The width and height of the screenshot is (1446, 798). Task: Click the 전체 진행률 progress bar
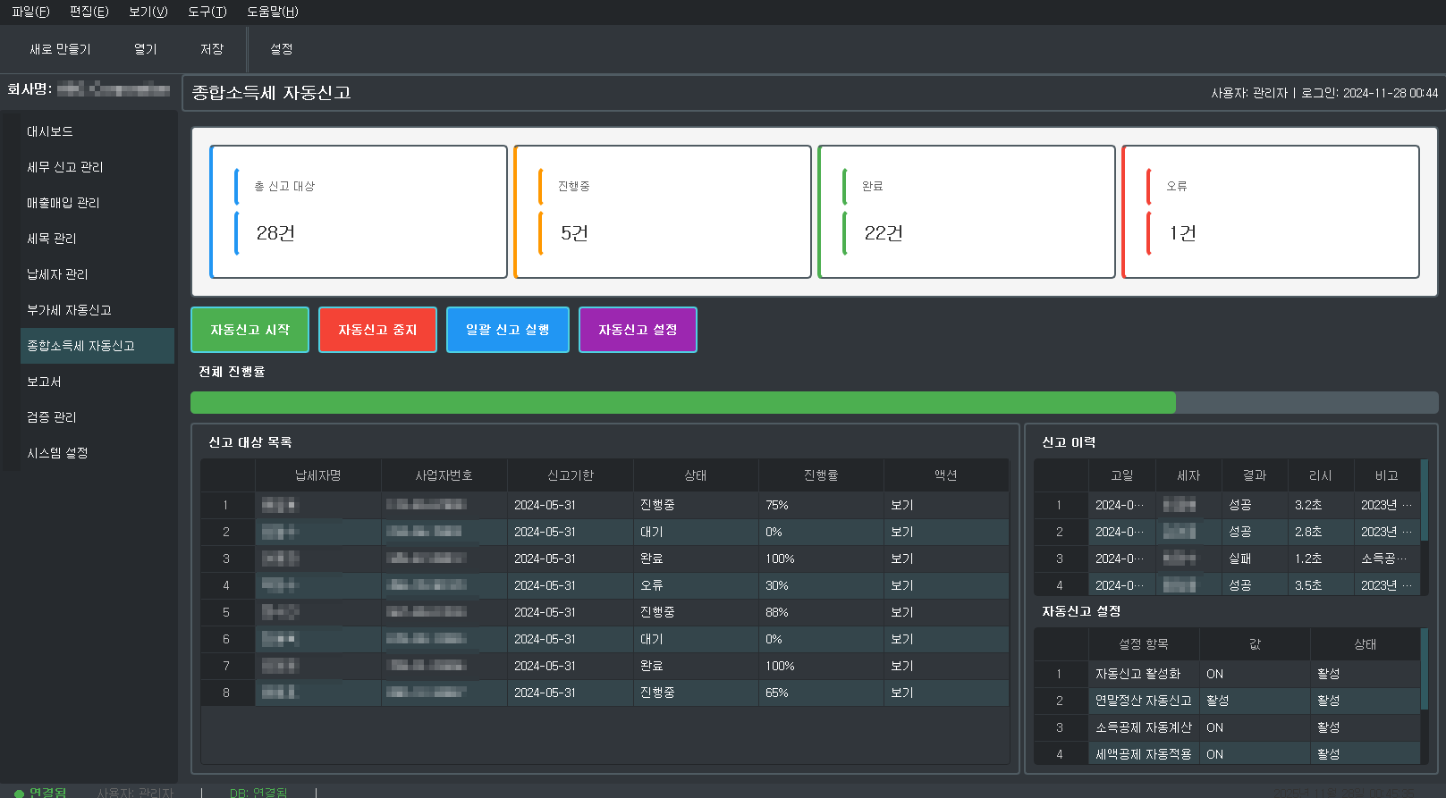[x=814, y=403]
